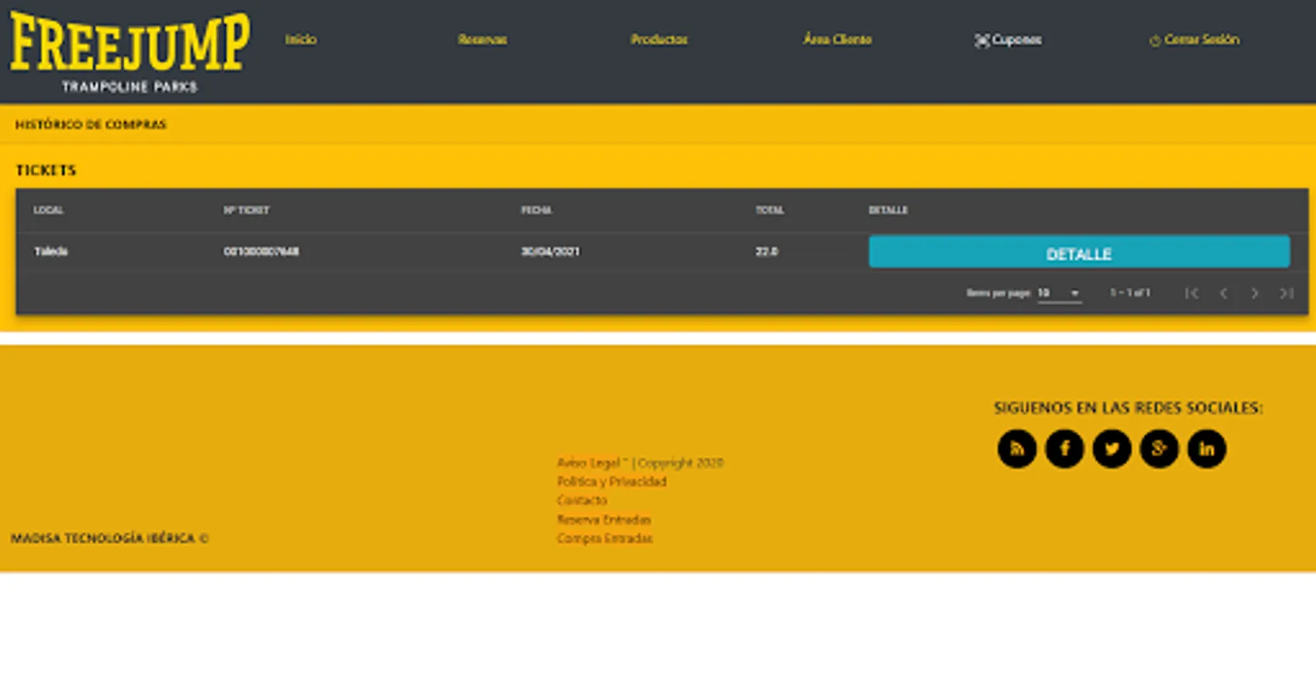
Task: Click the '1 - 1 of 1' pagination label
Action: click(1130, 293)
